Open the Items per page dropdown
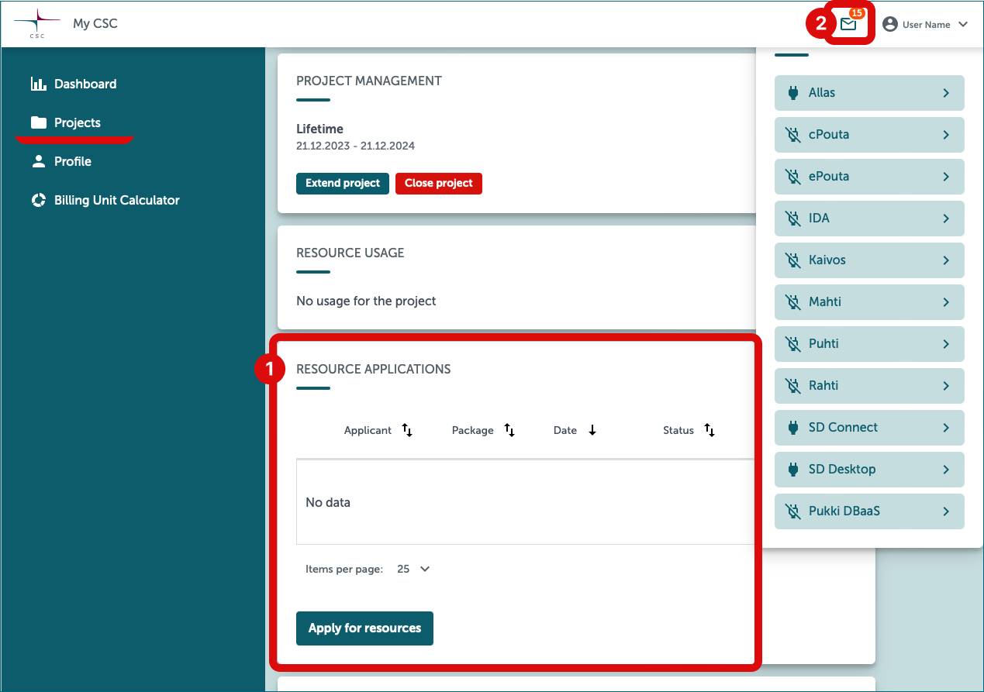Screen dimensions: 984x692 (413, 569)
